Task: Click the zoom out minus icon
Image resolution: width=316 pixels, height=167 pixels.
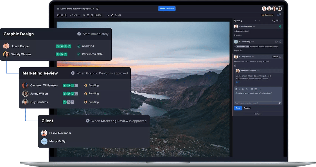Action: tap(88, 15)
